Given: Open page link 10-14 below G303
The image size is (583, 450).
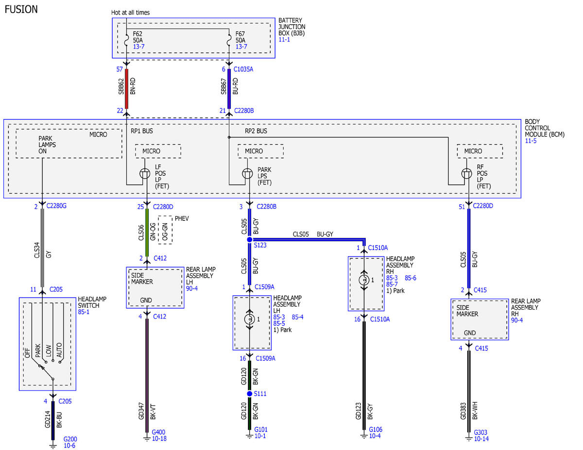Looking at the screenshot, I should click(481, 439).
